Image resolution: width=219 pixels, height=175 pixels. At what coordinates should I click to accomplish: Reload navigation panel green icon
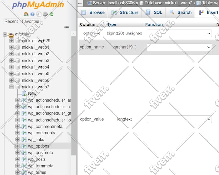tap(52, 14)
